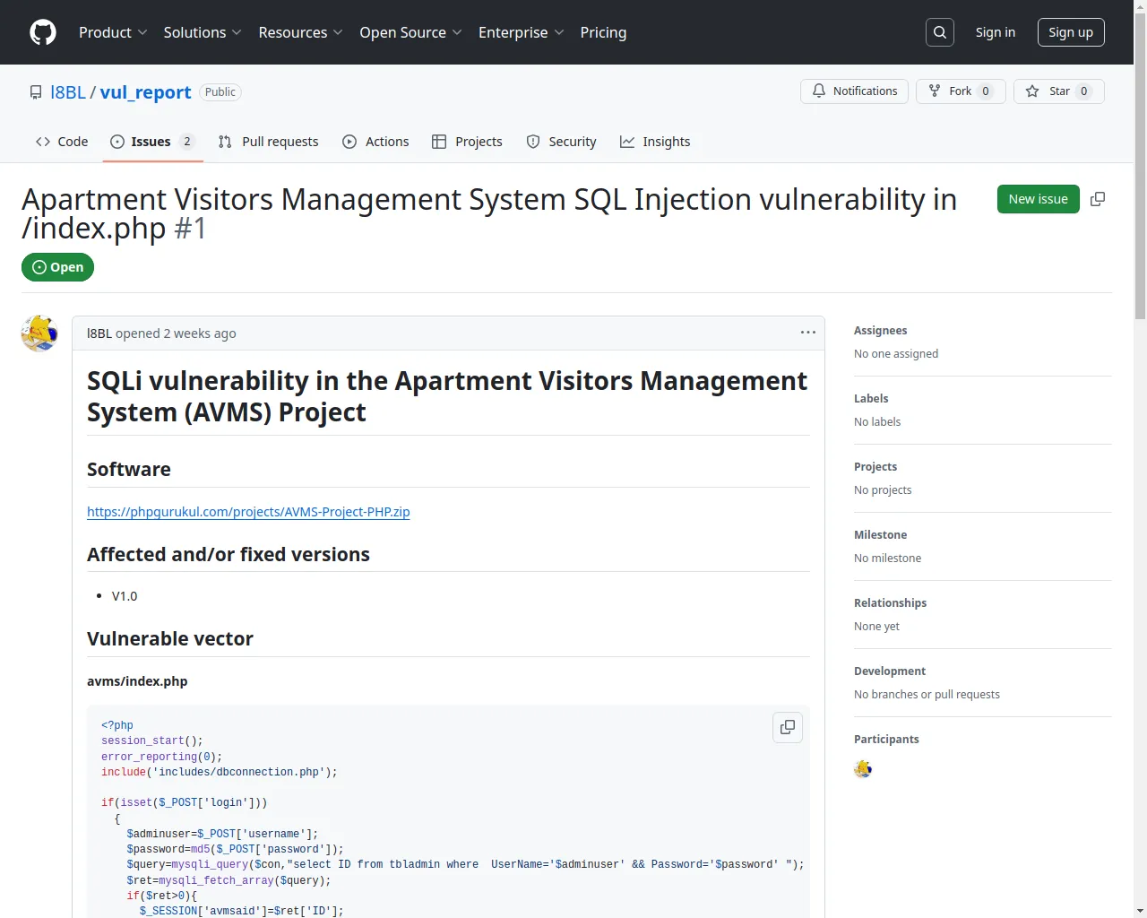Expand the Resources menu

pyautogui.click(x=301, y=32)
